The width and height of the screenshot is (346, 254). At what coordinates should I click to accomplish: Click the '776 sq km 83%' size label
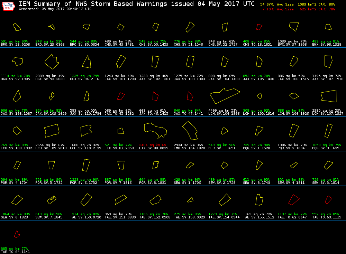coord(187,41)
